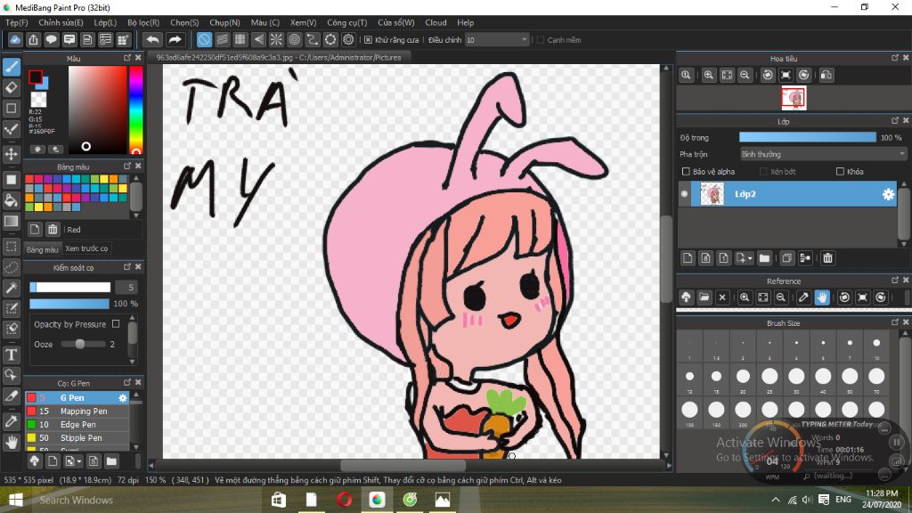Image resolution: width=912 pixels, height=513 pixels.
Task: Open Bộ lọc(R) menu
Action: pyautogui.click(x=143, y=22)
